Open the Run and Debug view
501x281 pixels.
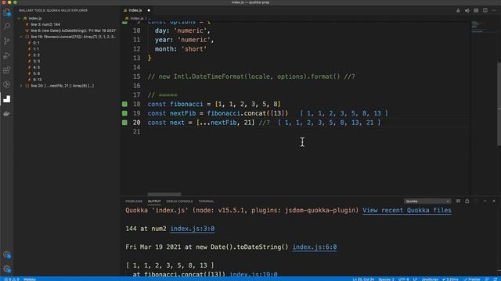click(x=7, y=55)
